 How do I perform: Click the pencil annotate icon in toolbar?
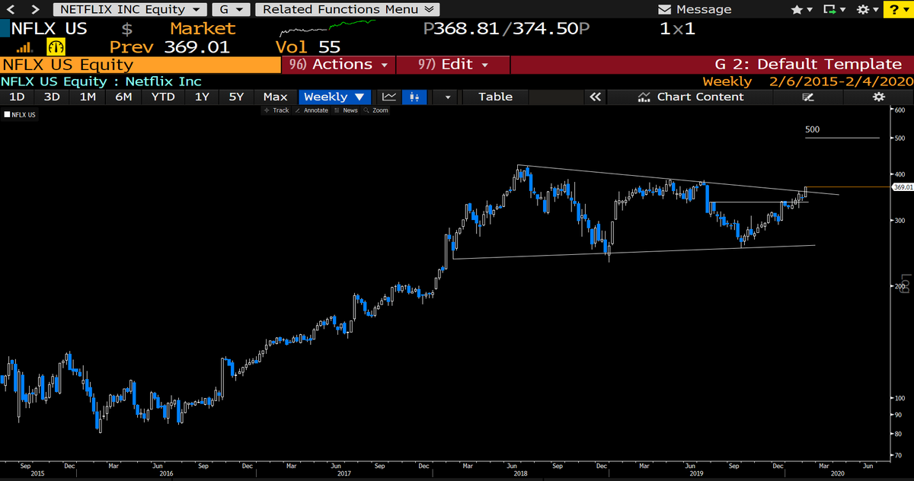(808, 97)
